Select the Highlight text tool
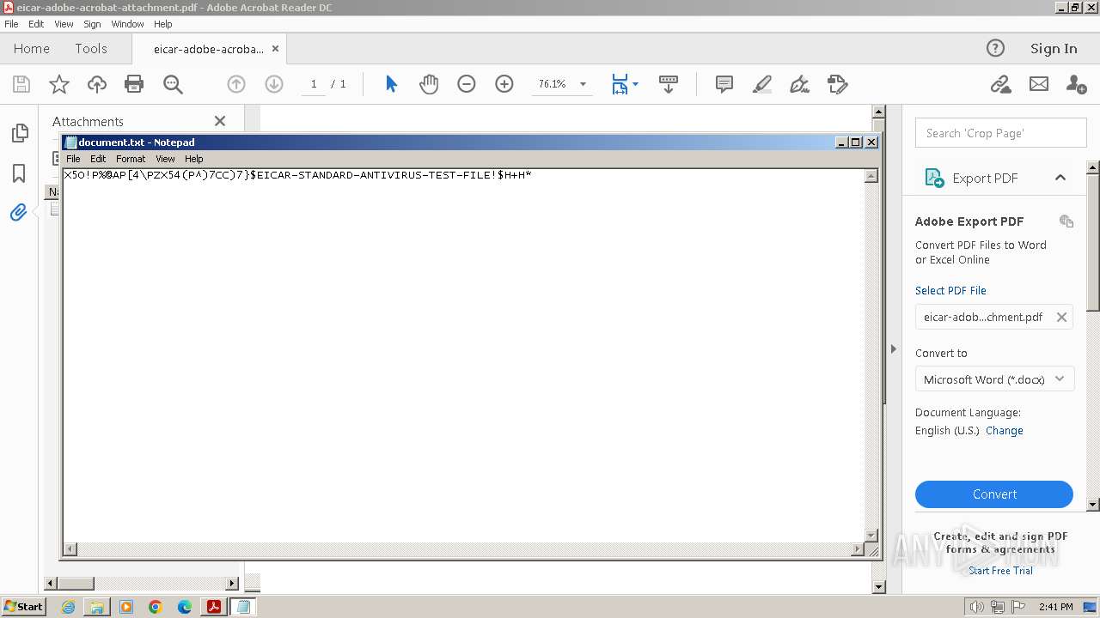This screenshot has width=1100, height=618. click(761, 84)
